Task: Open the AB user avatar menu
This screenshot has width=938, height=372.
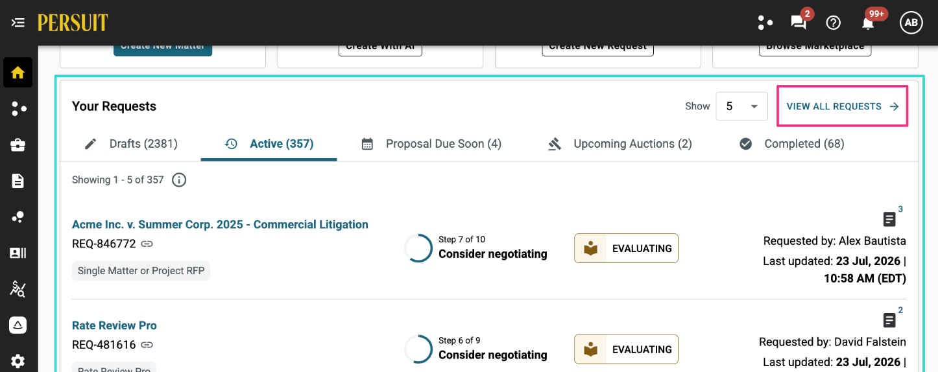Action: click(x=911, y=23)
